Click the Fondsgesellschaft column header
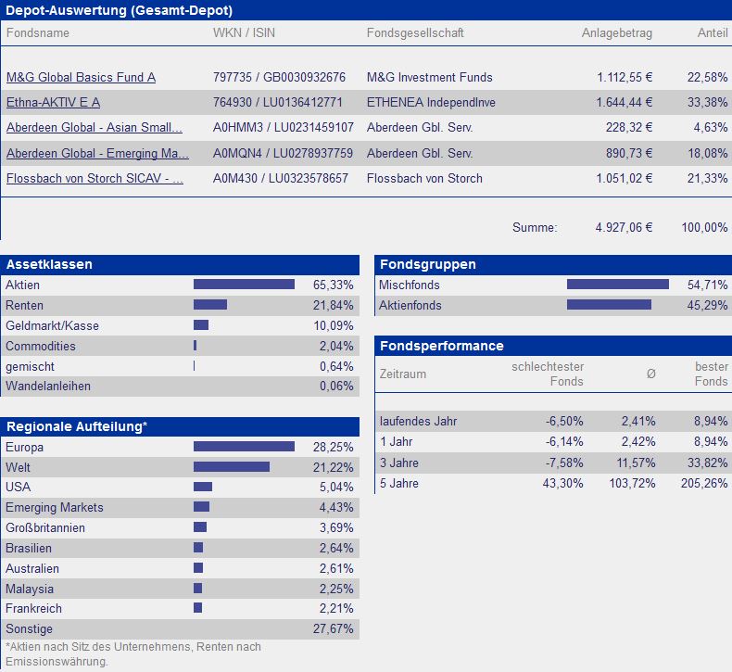 [x=415, y=32]
